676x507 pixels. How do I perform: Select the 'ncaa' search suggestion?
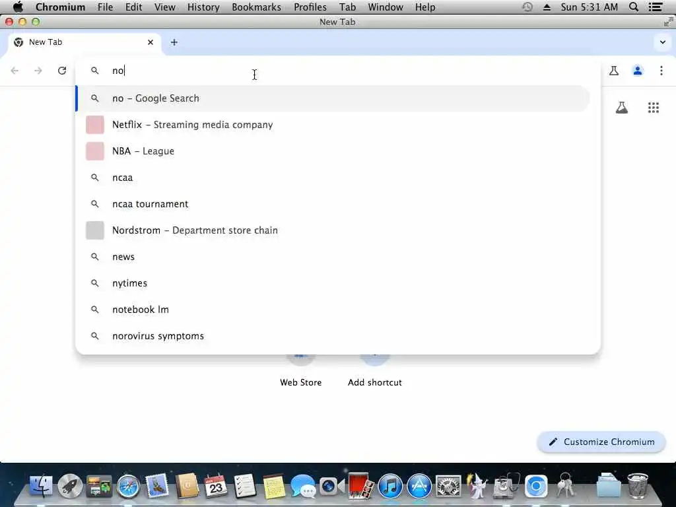coord(333,178)
